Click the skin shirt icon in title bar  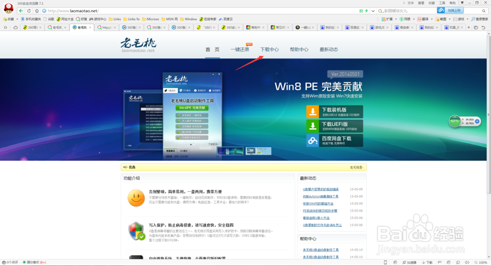click(x=462, y=3)
